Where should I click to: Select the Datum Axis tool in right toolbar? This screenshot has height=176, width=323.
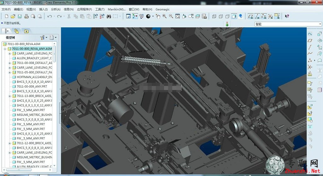coord(310,47)
